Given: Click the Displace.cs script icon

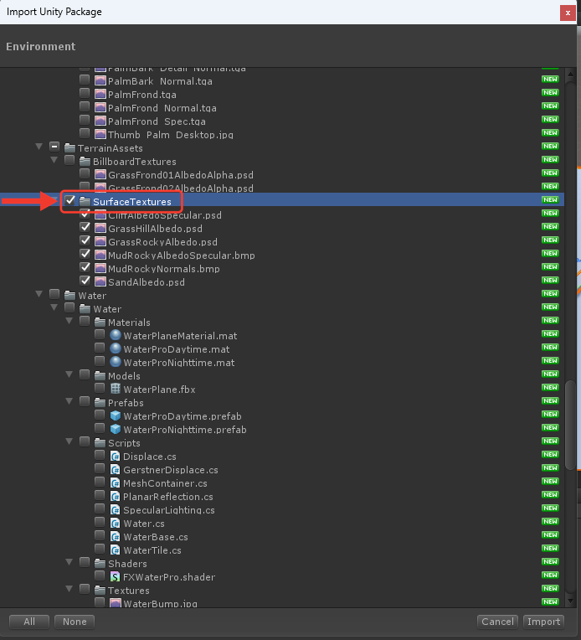Looking at the screenshot, I should (116, 456).
